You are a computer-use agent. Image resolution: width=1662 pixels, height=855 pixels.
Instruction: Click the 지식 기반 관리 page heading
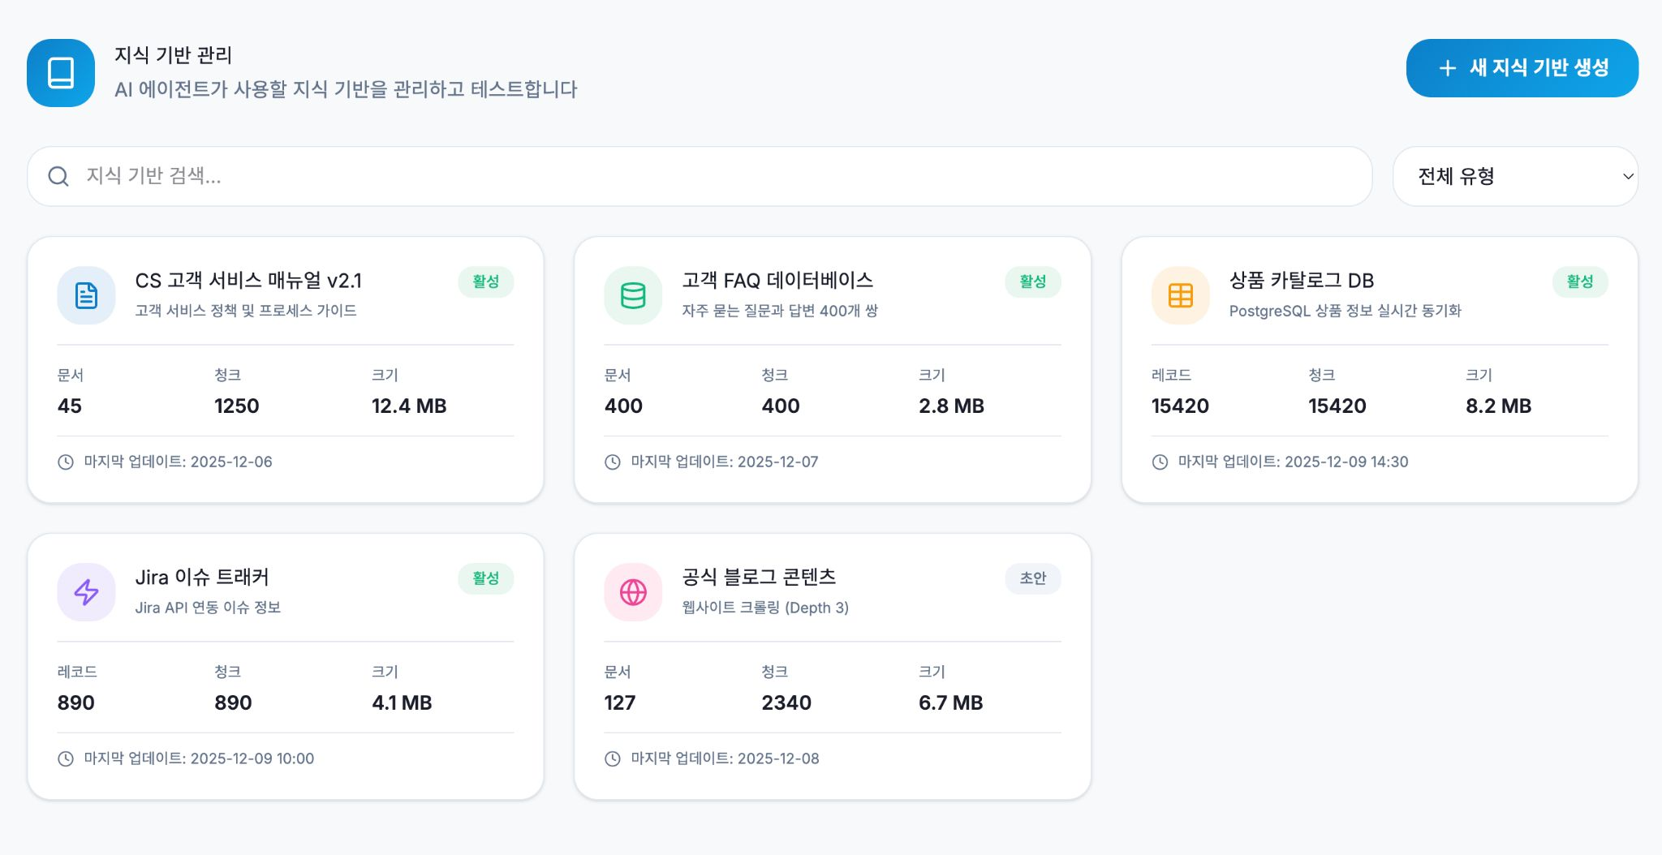(x=173, y=55)
